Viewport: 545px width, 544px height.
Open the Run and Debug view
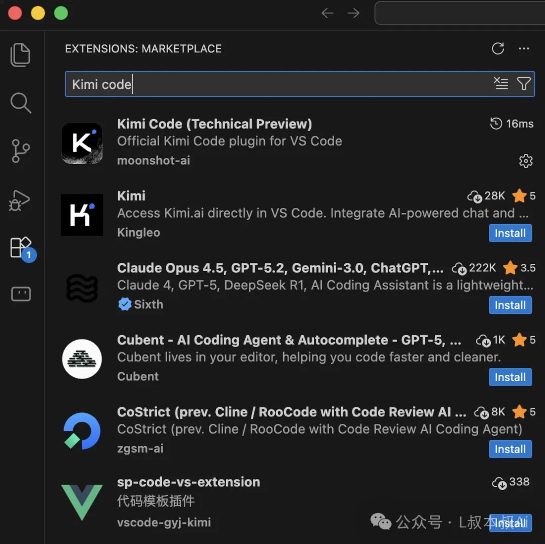[x=20, y=200]
